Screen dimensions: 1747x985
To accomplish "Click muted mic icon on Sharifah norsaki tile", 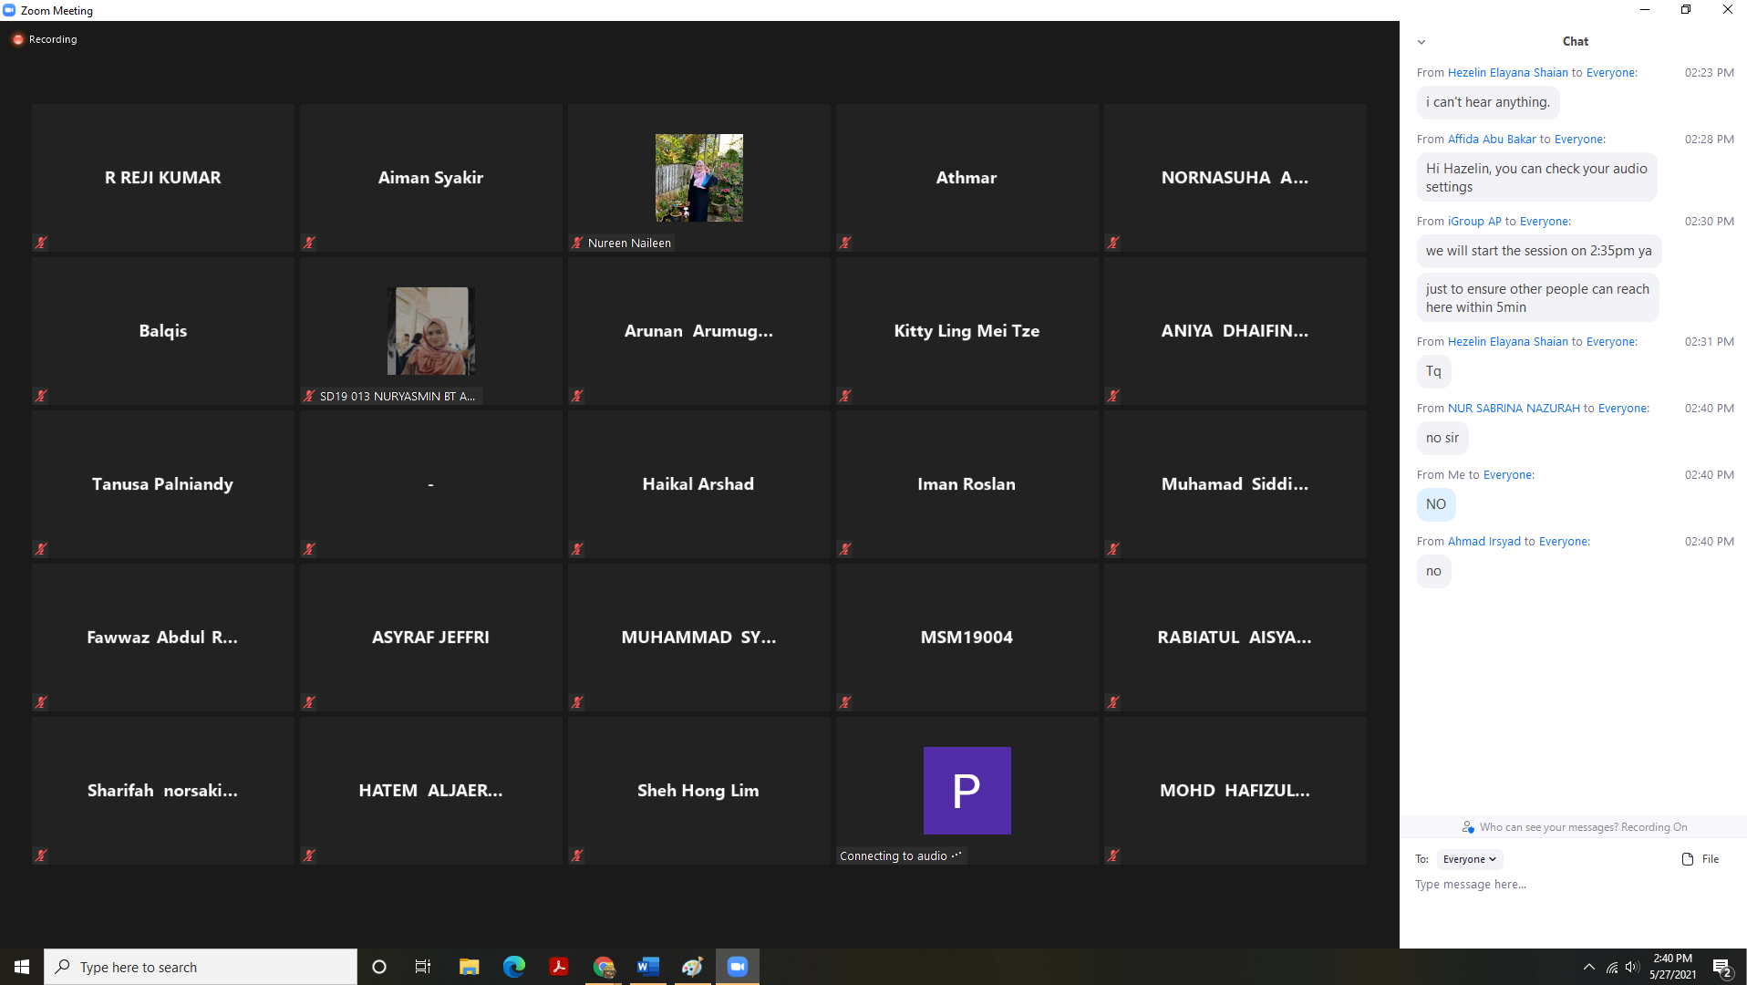I will tap(41, 855).
